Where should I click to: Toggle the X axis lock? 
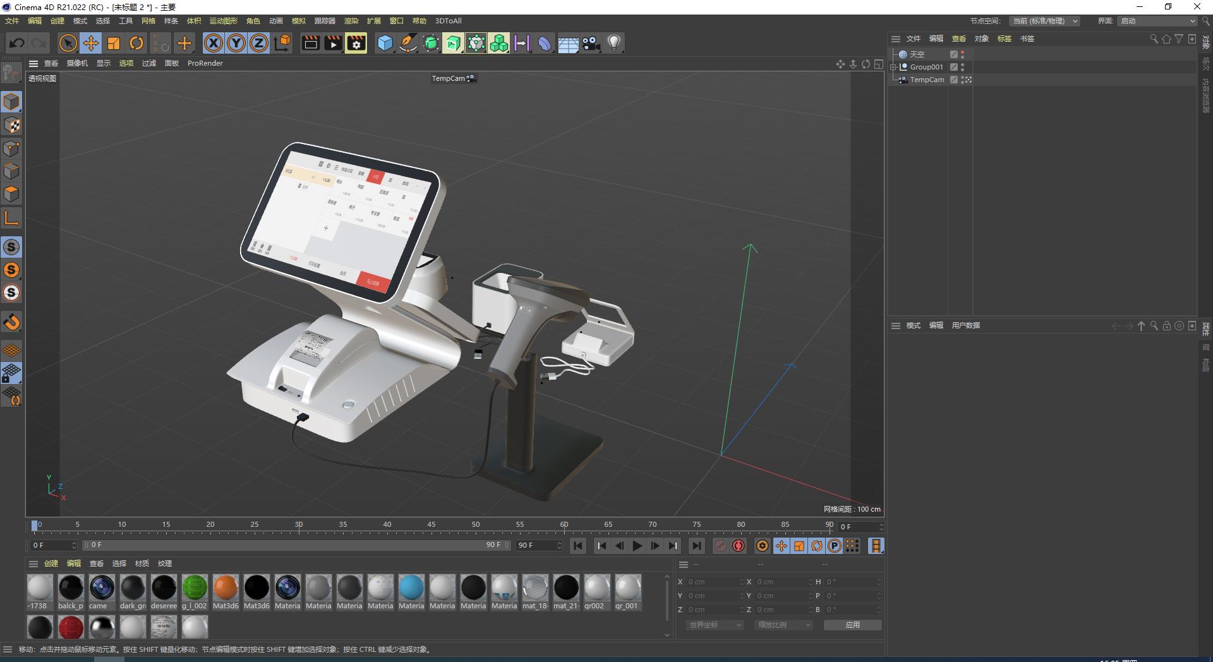click(x=214, y=43)
